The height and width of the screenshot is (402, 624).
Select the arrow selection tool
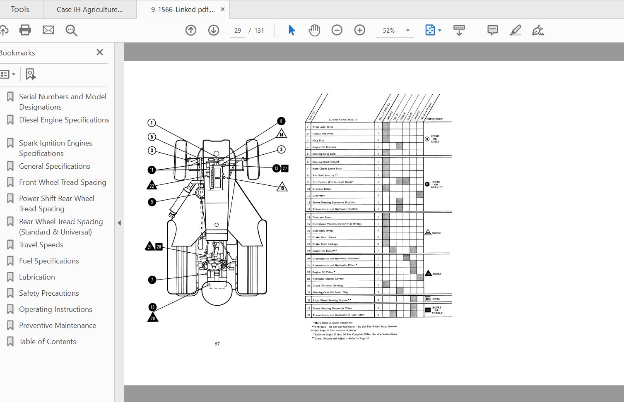[x=292, y=30]
